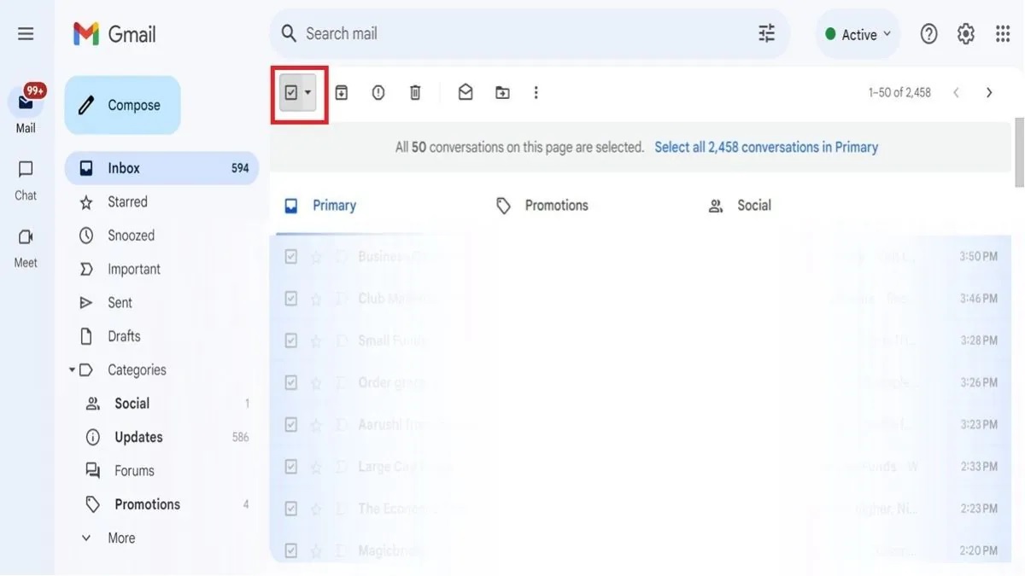Open the Active status dropdown

[858, 34]
